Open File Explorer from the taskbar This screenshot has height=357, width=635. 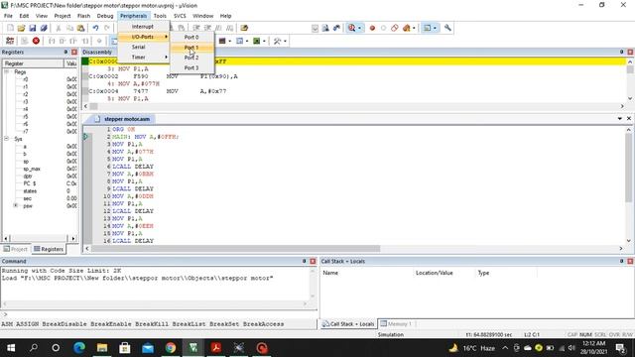101,348
